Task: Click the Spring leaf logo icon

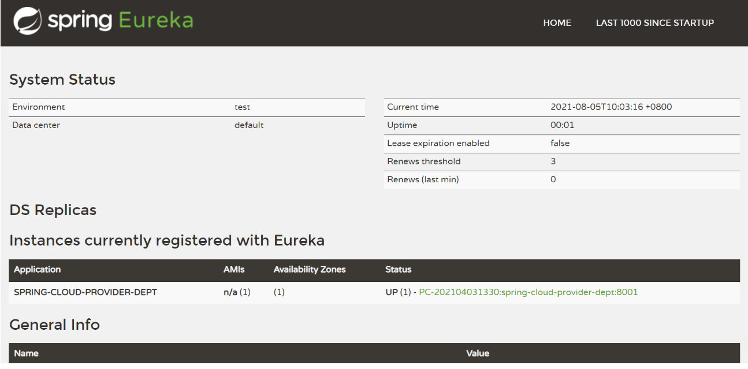Action: pos(28,21)
